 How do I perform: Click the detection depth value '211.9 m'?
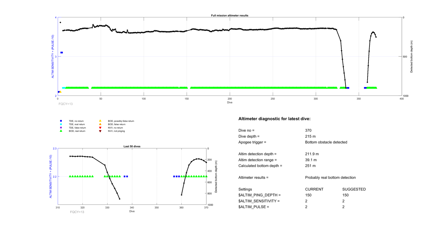[x=312, y=154]
